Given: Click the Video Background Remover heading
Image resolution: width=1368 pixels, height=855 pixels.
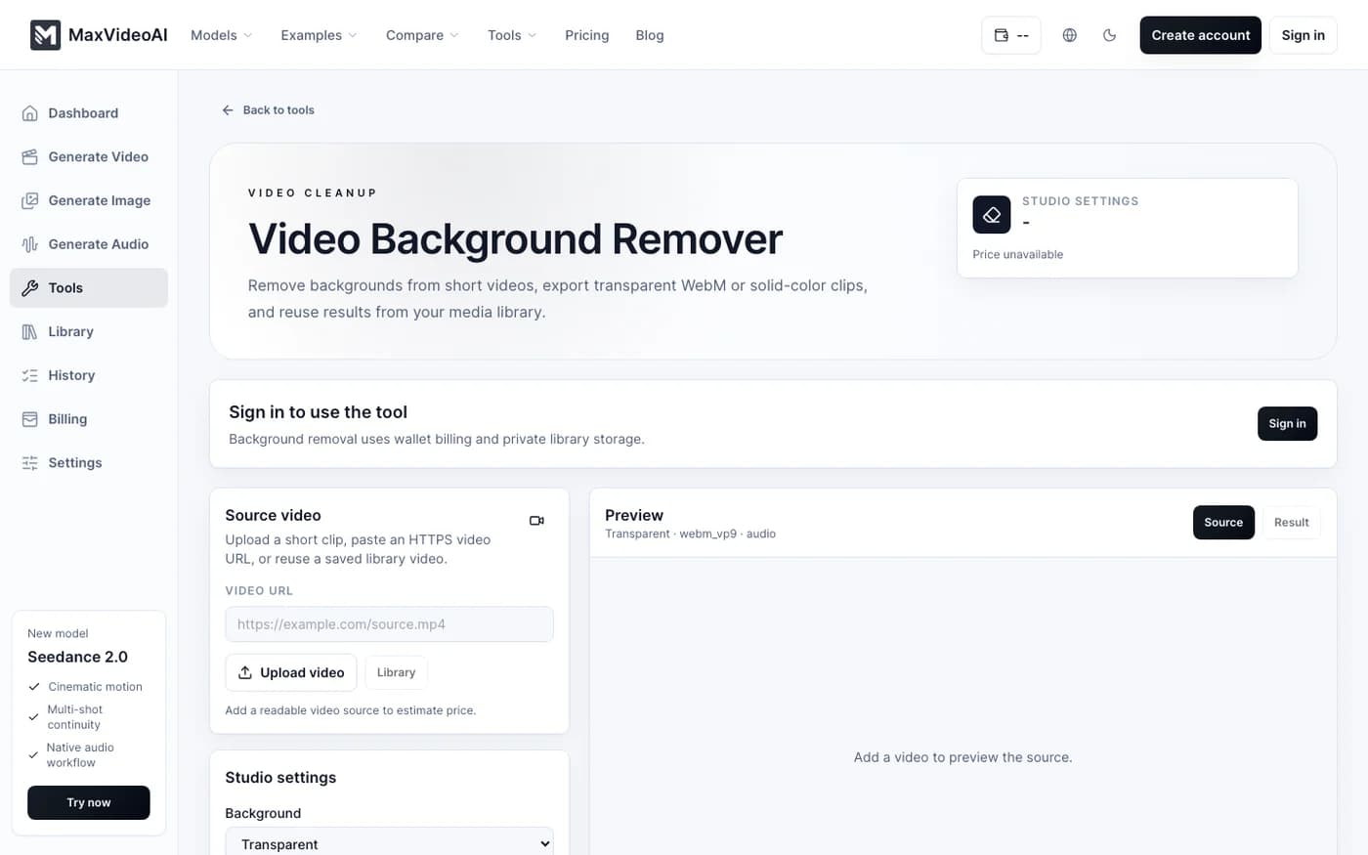Looking at the screenshot, I should pos(515,239).
